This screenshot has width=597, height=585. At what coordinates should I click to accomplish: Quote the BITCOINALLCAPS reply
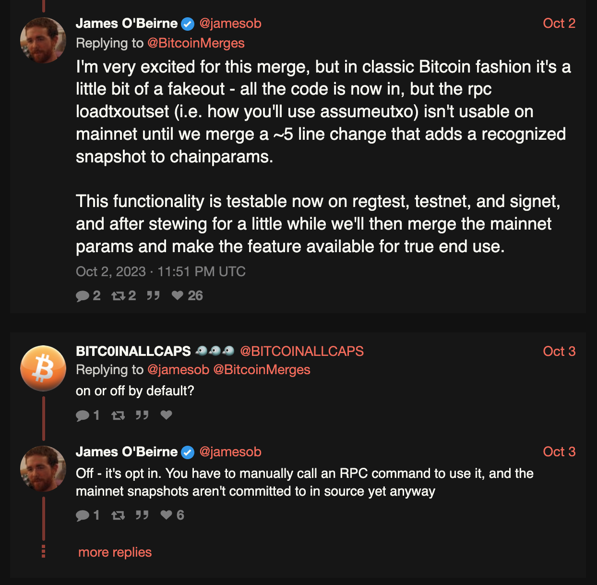click(x=142, y=415)
